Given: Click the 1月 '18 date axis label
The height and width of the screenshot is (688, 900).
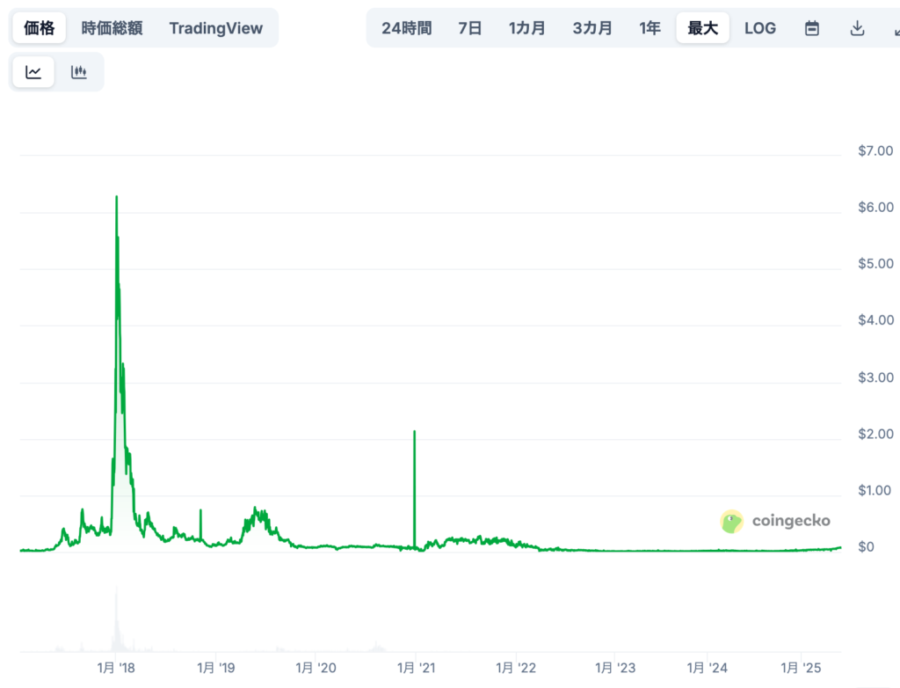Looking at the screenshot, I should coord(116,667).
